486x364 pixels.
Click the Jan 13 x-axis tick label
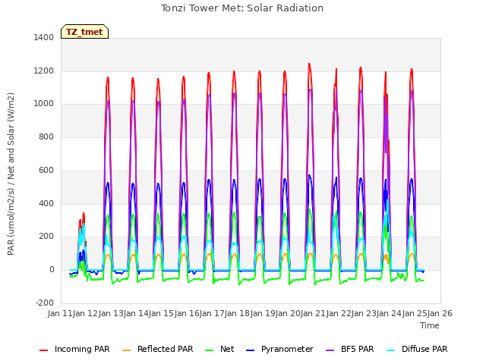tap(111, 313)
